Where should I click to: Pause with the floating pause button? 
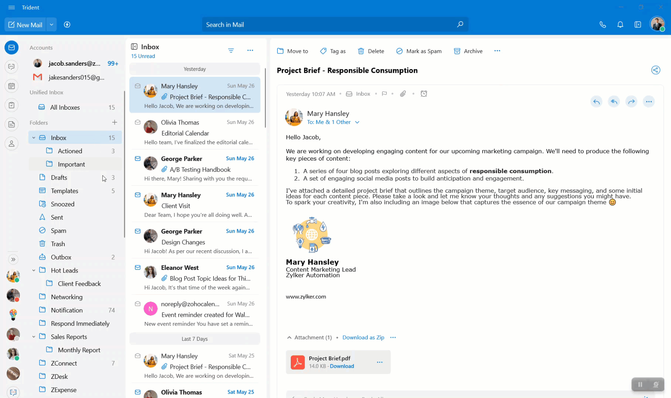point(640,384)
